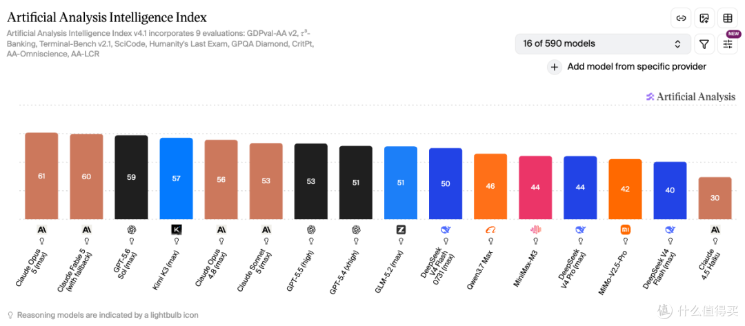Select the Claude 4.5 Haiku bar scoring 30
745x326 pixels.
715,198
